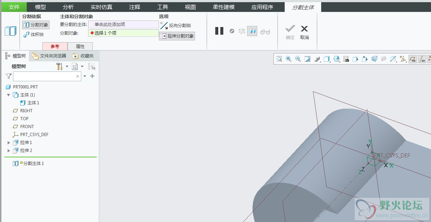The image size is (431, 222).
Task: Select the 体积块 split basis option
Action: (34, 34)
